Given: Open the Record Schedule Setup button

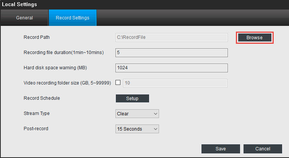Looking at the screenshot, I should point(132,98).
